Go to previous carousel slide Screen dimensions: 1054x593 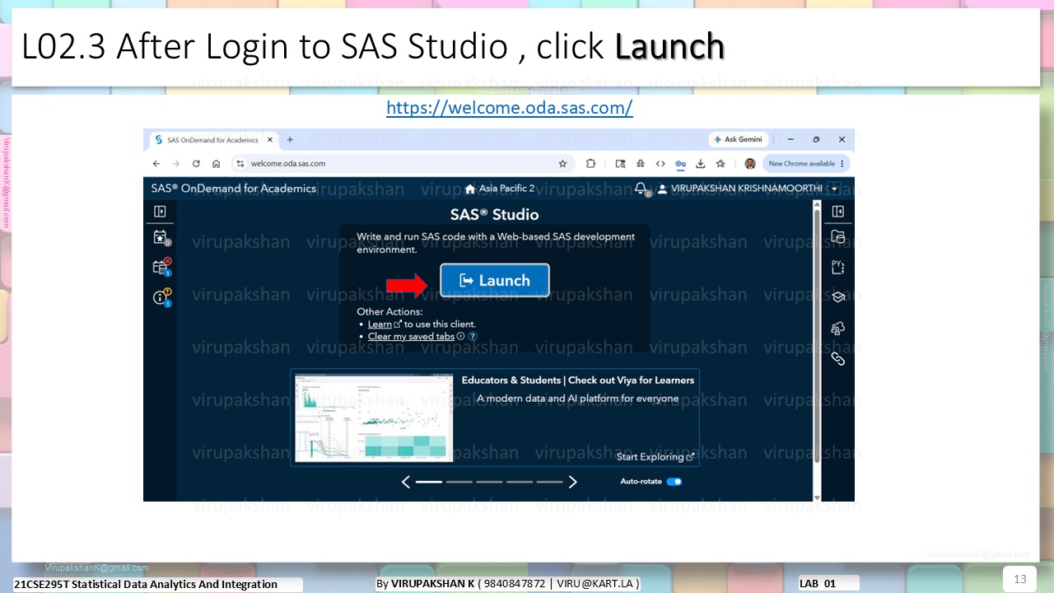(x=405, y=482)
